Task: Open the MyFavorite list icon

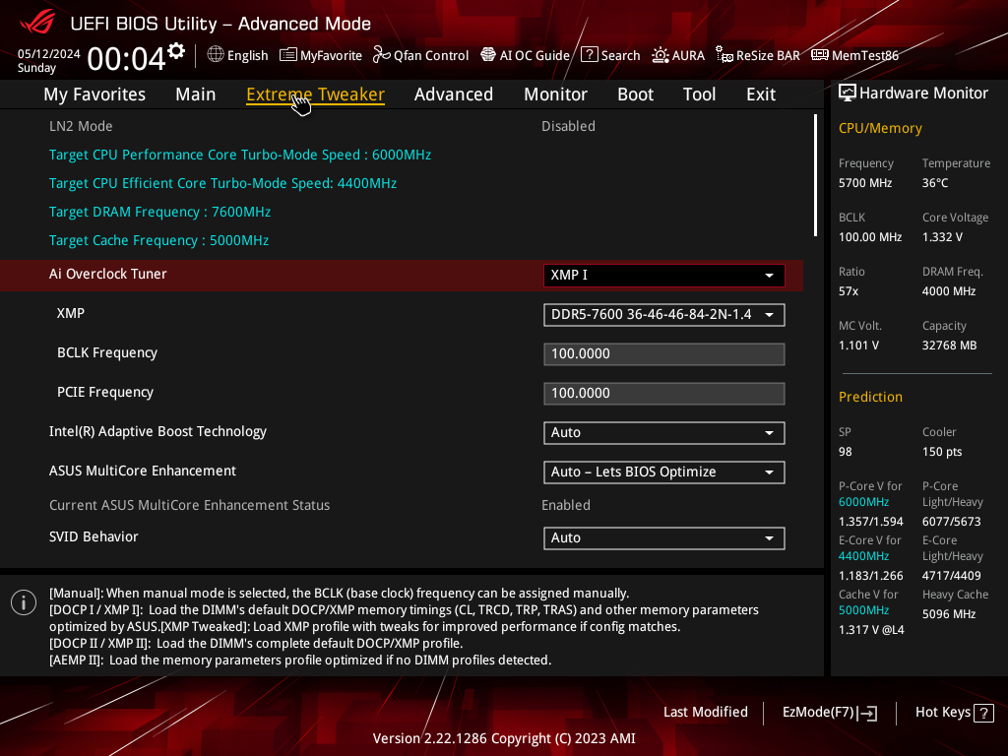Action: pyautogui.click(x=288, y=55)
